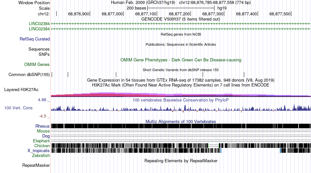Select the Zebrafish alignment row label
This screenshot has height=173, width=311.
point(41,156)
